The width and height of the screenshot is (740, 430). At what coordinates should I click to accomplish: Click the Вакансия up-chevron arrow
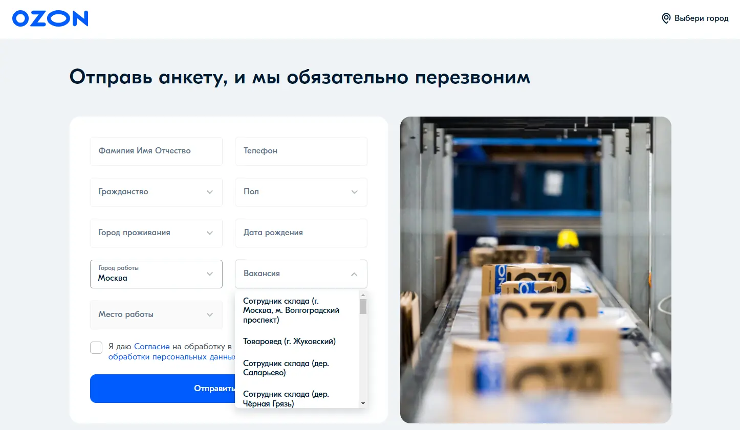(x=354, y=274)
